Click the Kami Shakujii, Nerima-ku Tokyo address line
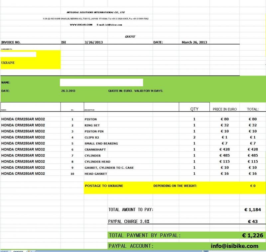The image size is (266, 252). click(96, 19)
